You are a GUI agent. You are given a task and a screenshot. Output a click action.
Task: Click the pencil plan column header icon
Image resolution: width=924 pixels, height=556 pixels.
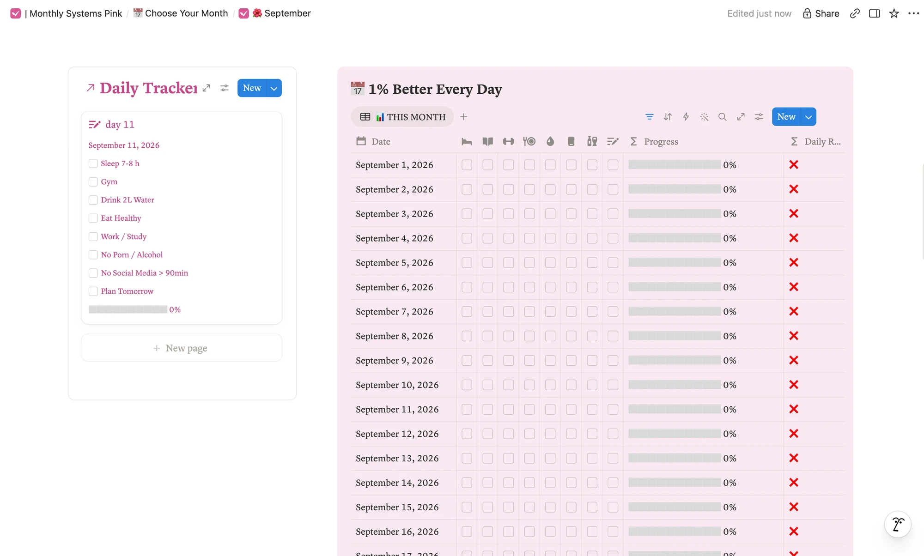tap(613, 141)
